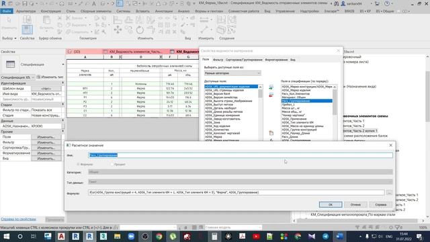430x242 pixels.
Task: Click Изменить button for Поля row
Action: (46, 137)
